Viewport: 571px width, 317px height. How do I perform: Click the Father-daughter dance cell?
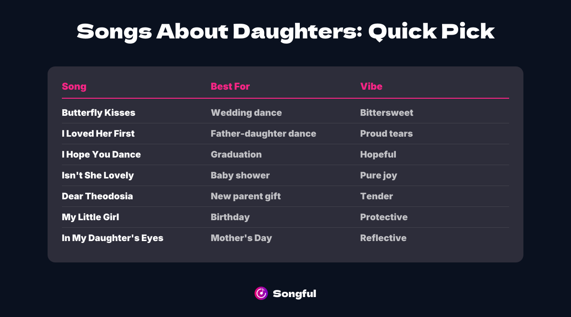(x=263, y=134)
